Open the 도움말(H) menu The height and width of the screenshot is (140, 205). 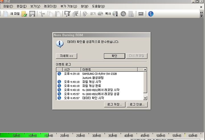pyautogui.click(x=98, y=6)
